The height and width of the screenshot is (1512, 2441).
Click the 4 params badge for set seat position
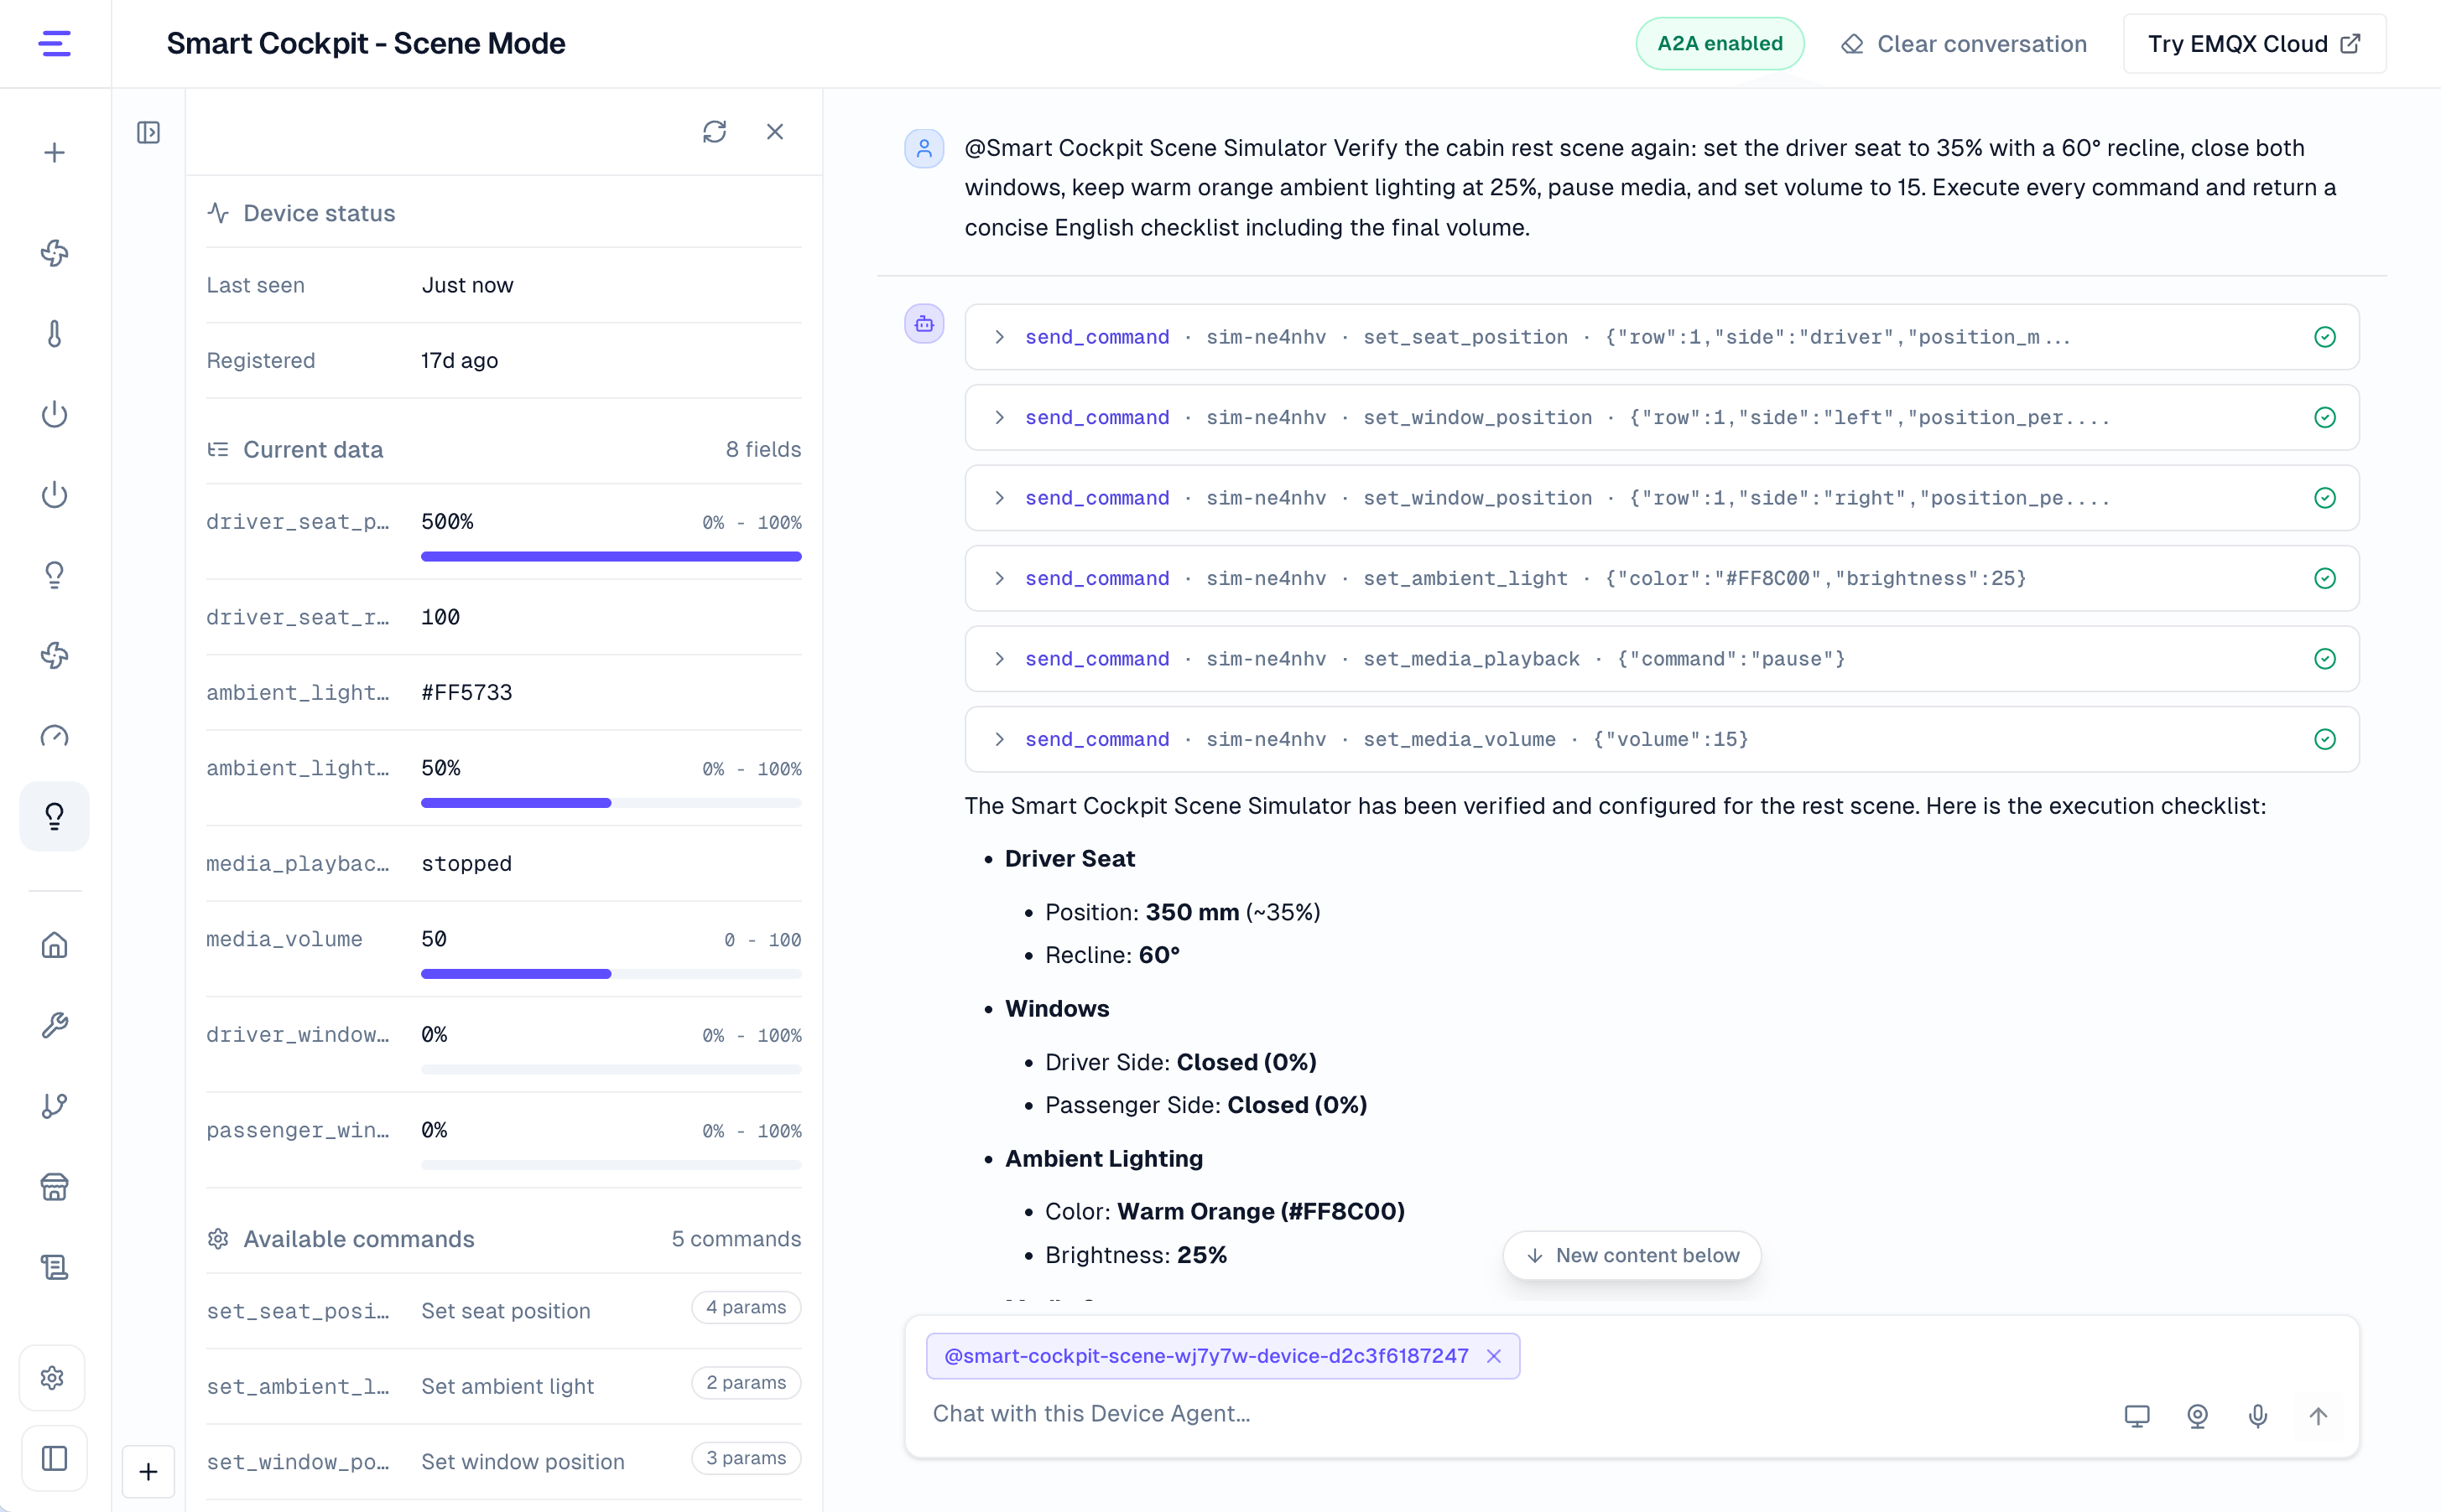tap(747, 1307)
